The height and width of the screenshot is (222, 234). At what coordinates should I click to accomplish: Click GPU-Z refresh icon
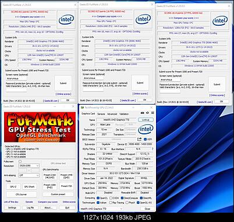point(147,113)
